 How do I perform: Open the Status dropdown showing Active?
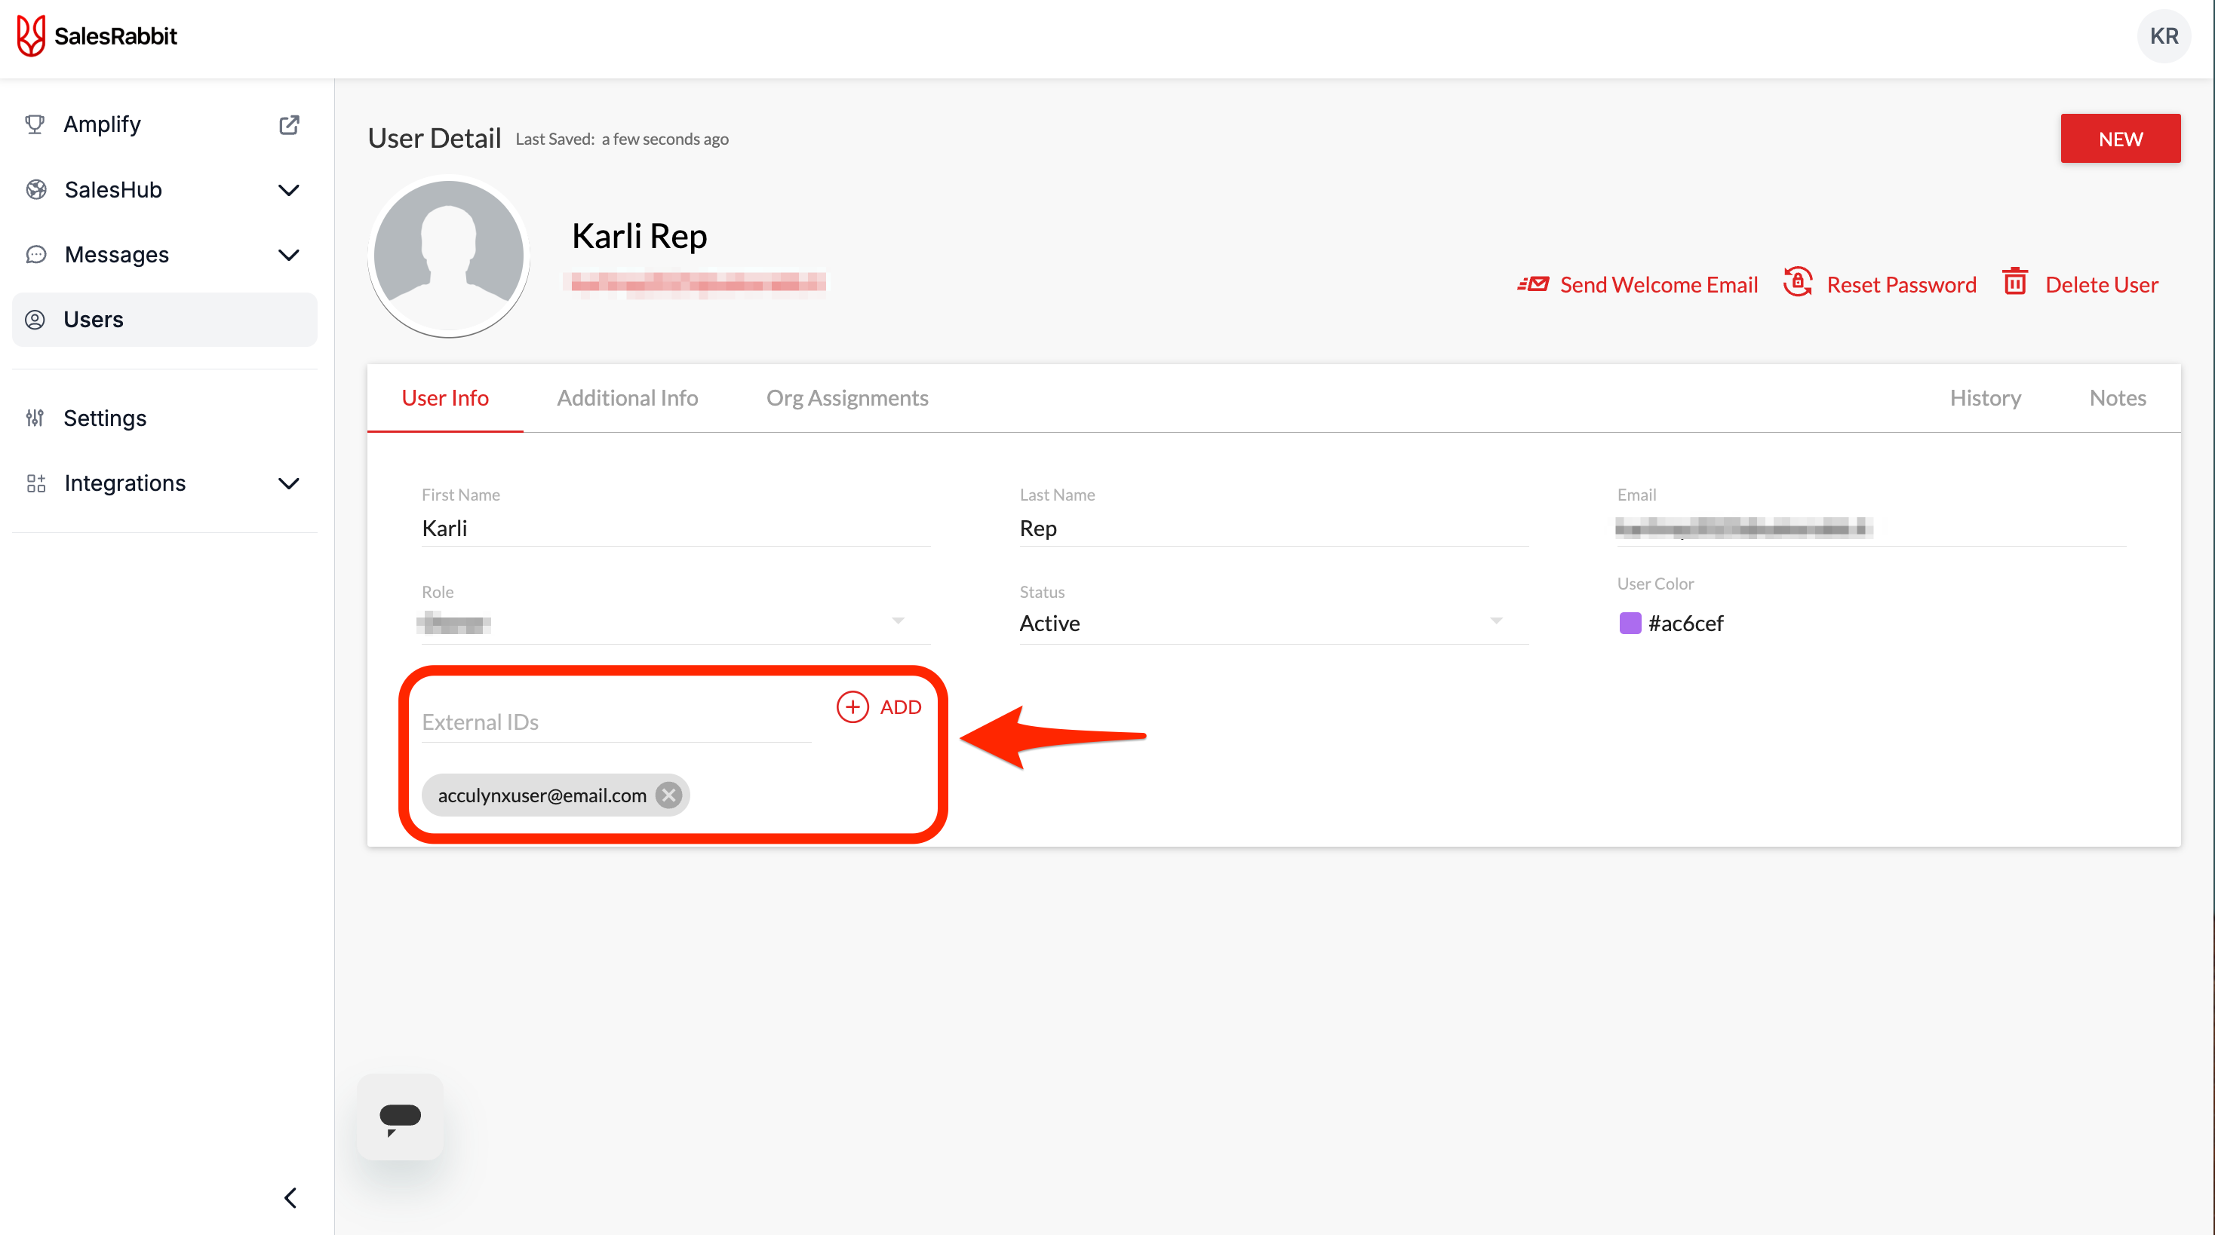tap(1496, 621)
